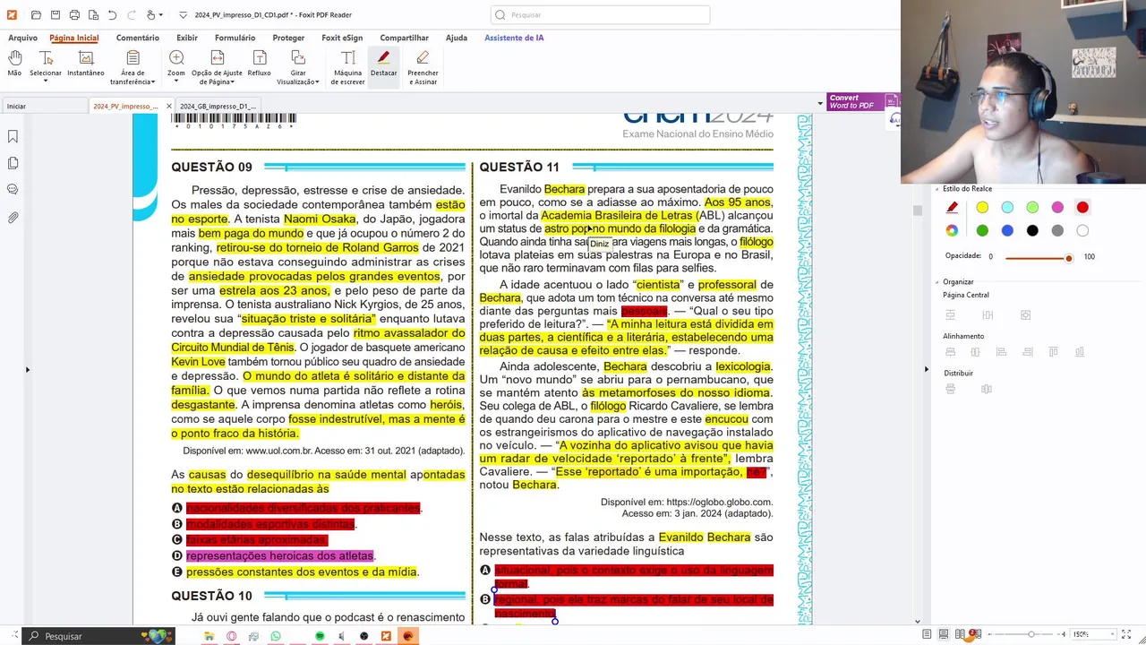The width and height of the screenshot is (1146, 645).
Task: Open the customize quick access toolbar arrow
Action: pyautogui.click(x=184, y=15)
